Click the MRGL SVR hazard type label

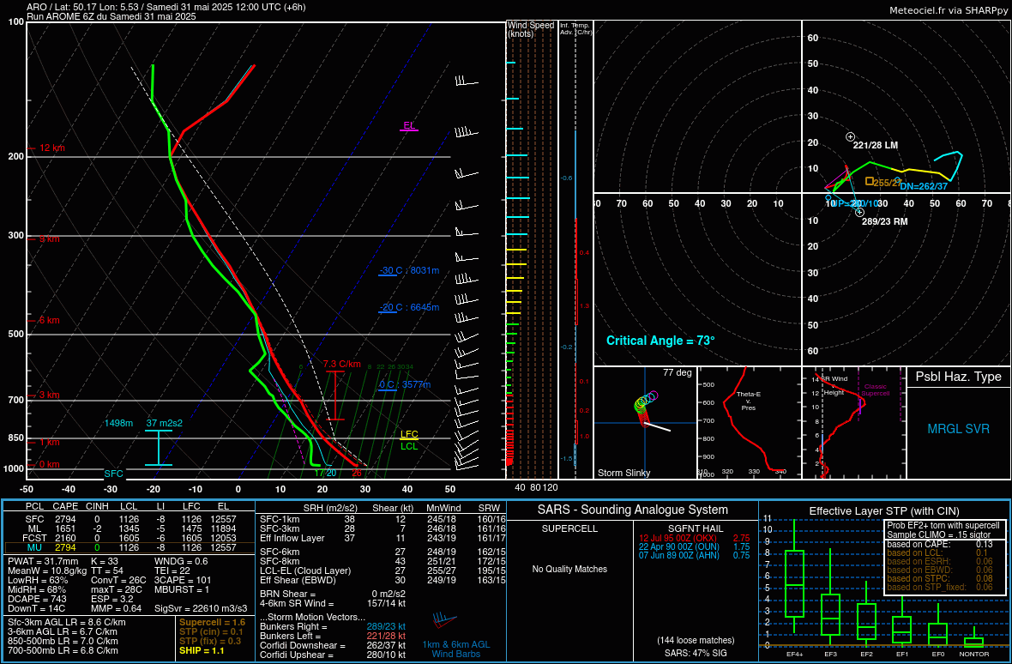click(958, 429)
